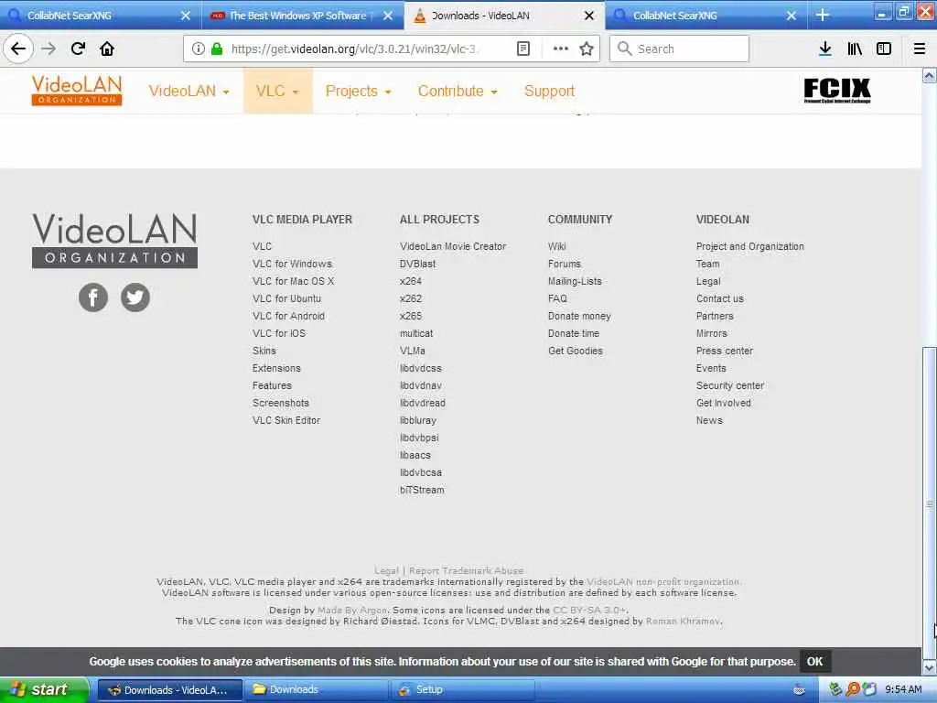Click the large footer VideoLAN Organization logo
Image resolution: width=937 pixels, height=703 pixels.
click(x=114, y=241)
